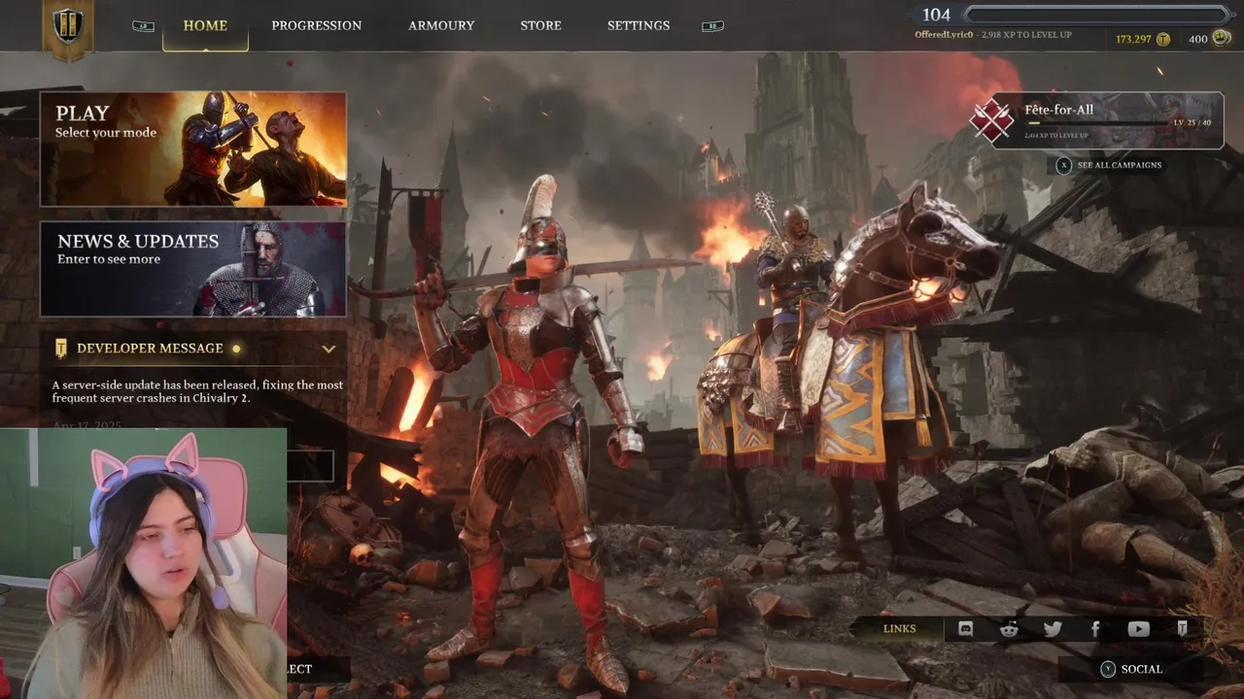Click the player level 104 number
Viewport: 1244px width, 699px height.
click(x=936, y=15)
